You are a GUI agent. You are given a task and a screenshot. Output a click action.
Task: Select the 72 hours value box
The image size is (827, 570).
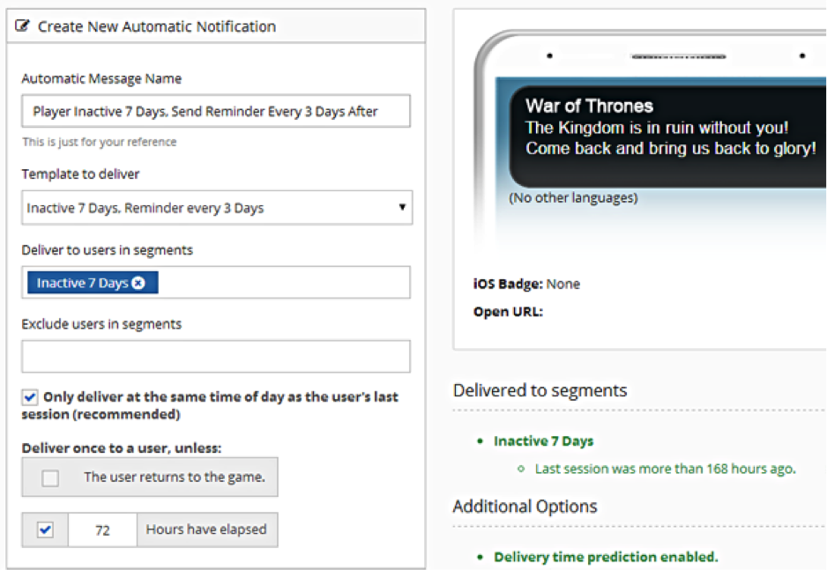click(x=102, y=530)
